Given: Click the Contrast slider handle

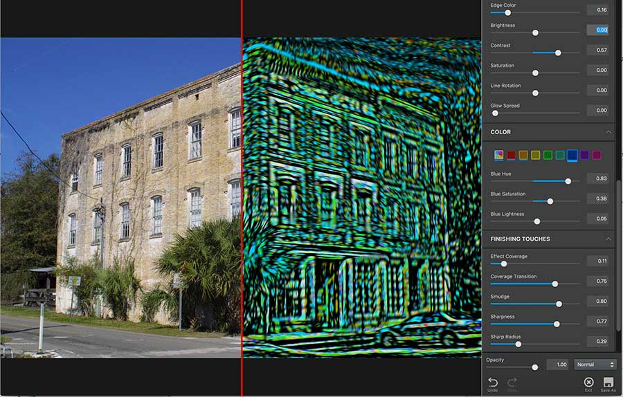Looking at the screenshot, I should [x=558, y=53].
